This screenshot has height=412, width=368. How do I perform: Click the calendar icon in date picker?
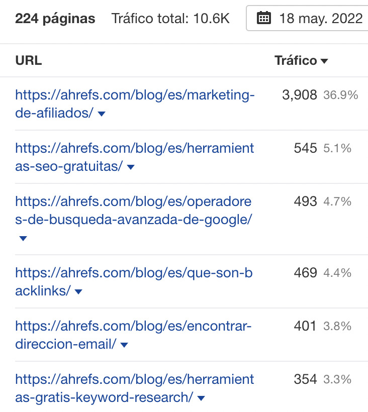pos(263,18)
